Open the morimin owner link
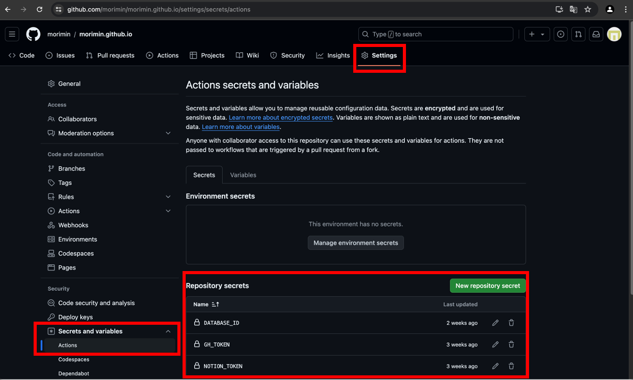 (x=59, y=34)
